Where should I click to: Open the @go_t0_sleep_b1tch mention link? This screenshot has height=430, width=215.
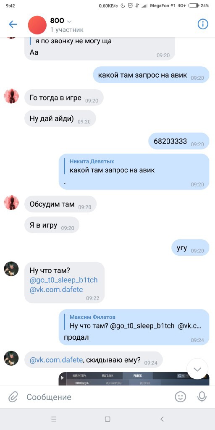(64, 280)
